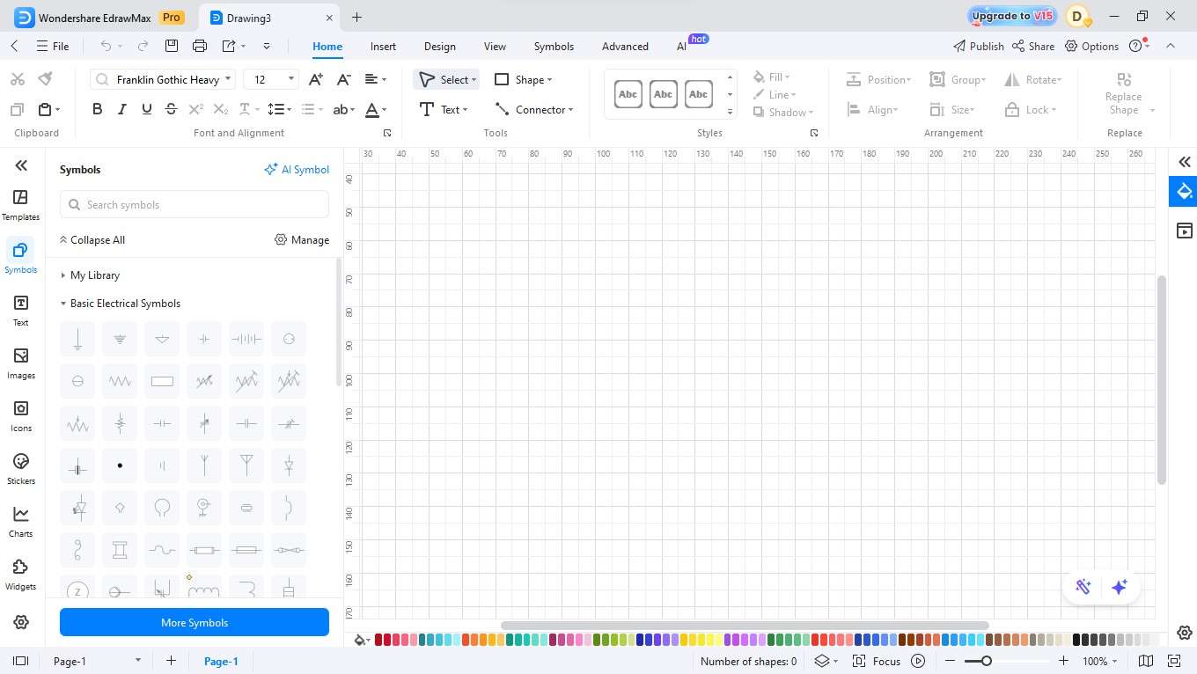Screen dimensions: 1197x674
Task: Open the Widgets panel in sidebar
Action: click(x=20, y=575)
